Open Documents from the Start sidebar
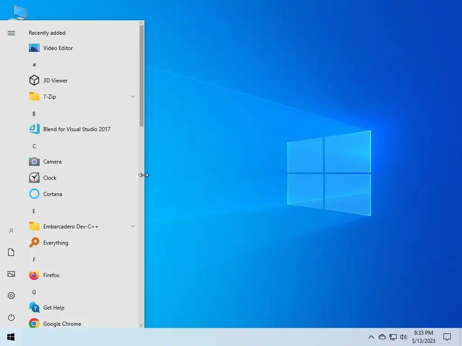This screenshot has width=462, height=346. (11, 252)
